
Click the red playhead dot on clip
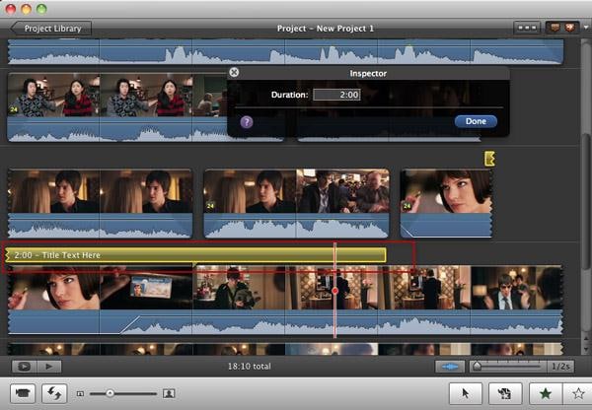(334, 291)
